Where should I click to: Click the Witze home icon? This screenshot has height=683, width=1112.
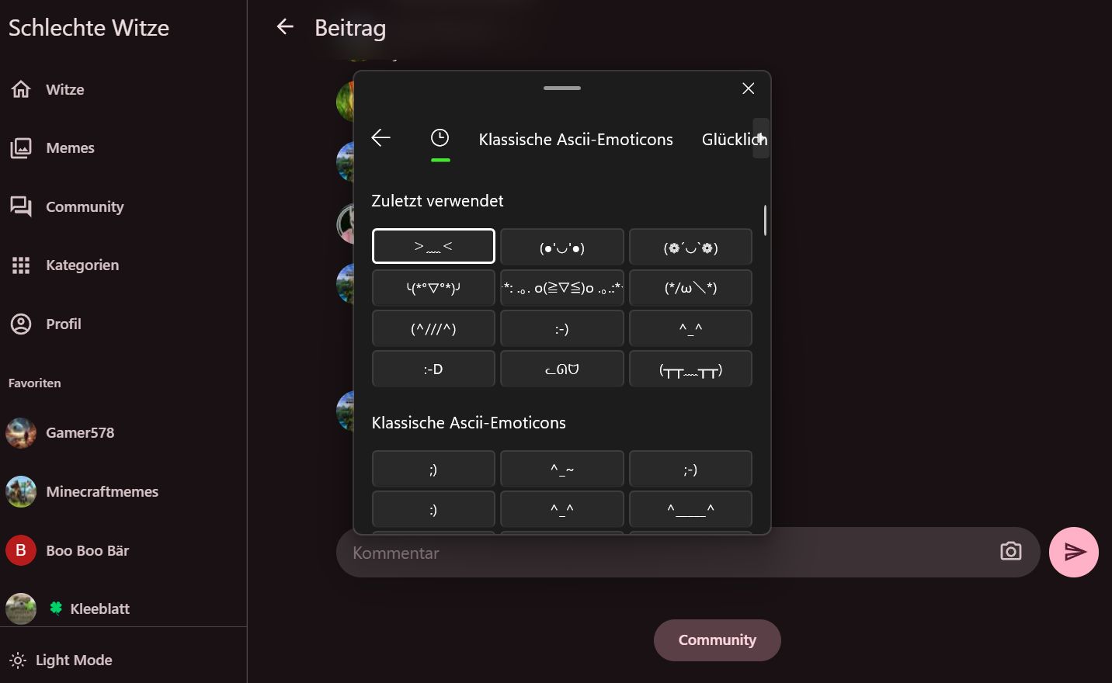pos(21,89)
